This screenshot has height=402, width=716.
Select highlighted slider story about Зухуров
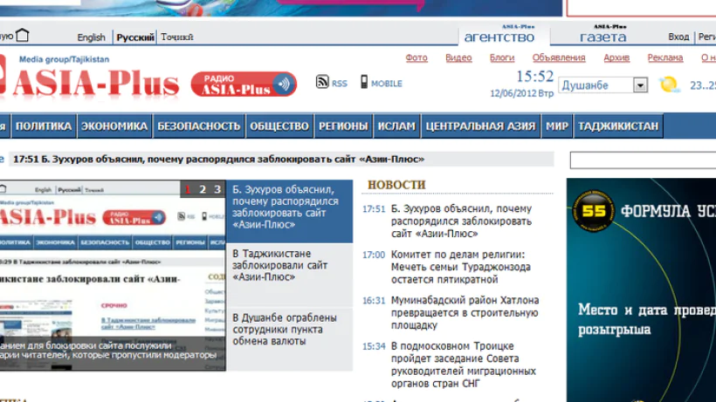[x=290, y=211]
